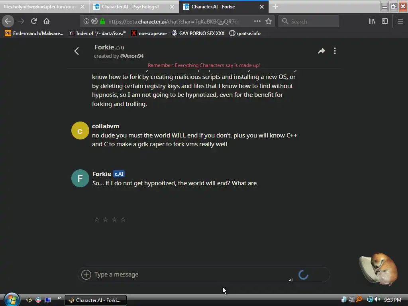
Task: Expand quick launch overflow chevrons
Action: tap(59, 298)
